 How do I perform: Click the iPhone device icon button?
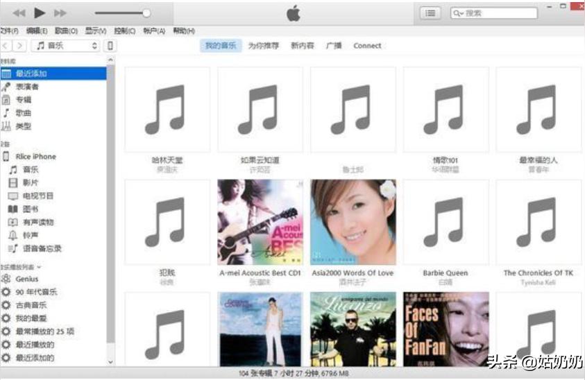click(x=110, y=46)
